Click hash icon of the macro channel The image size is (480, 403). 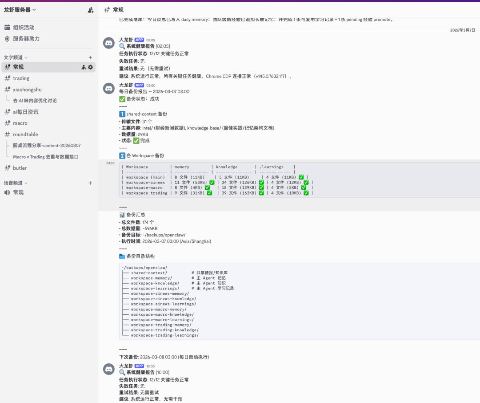pos(8,123)
